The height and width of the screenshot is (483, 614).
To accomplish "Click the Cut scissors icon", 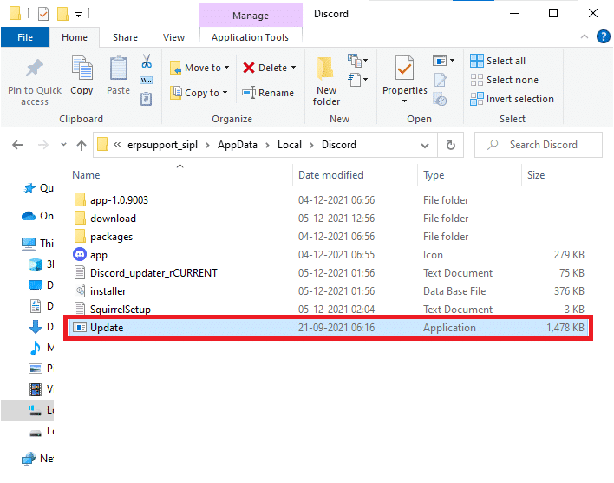I will click(x=147, y=61).
